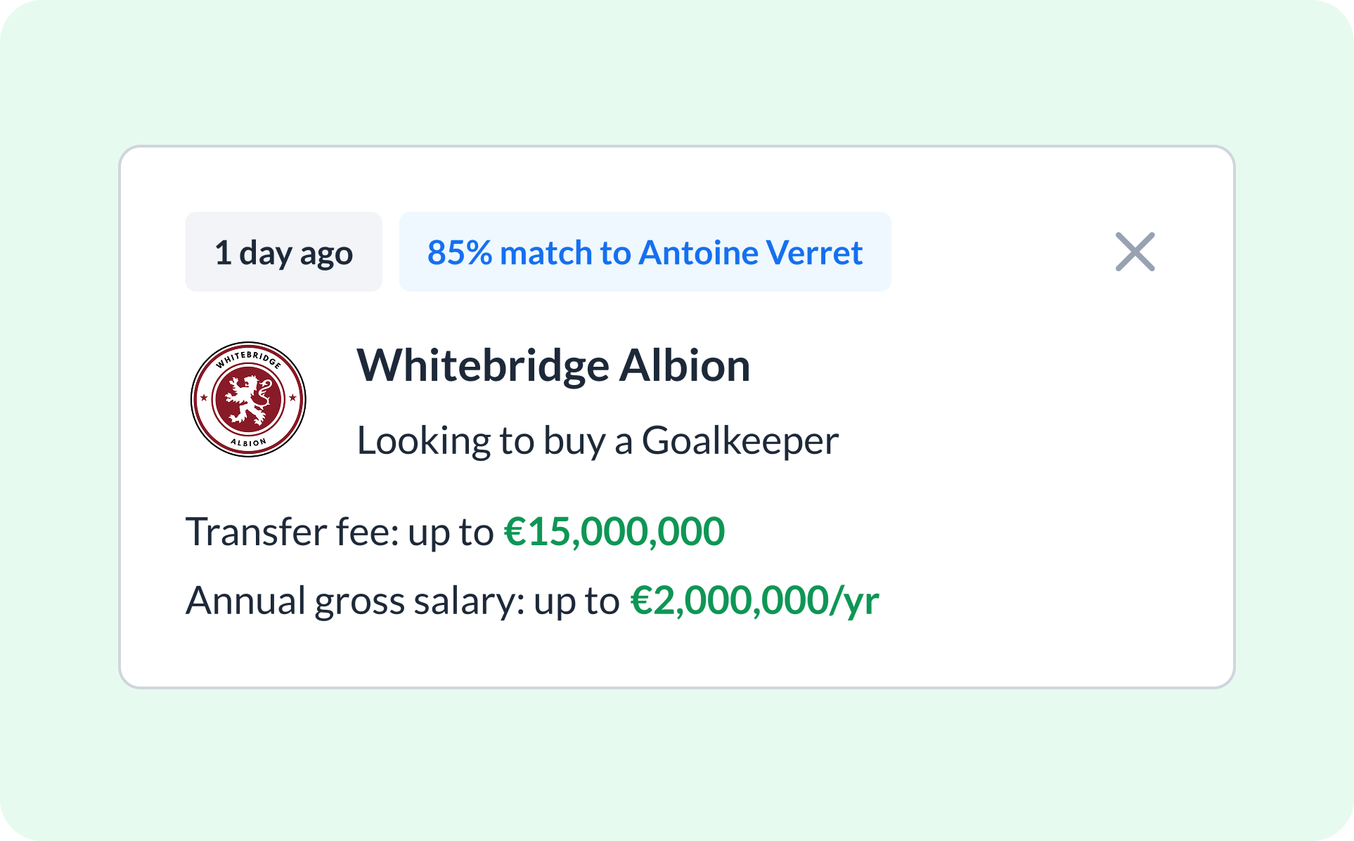Click the 'Transfer fee: up to' label
1354x841 pixels.
coord(340,531)
